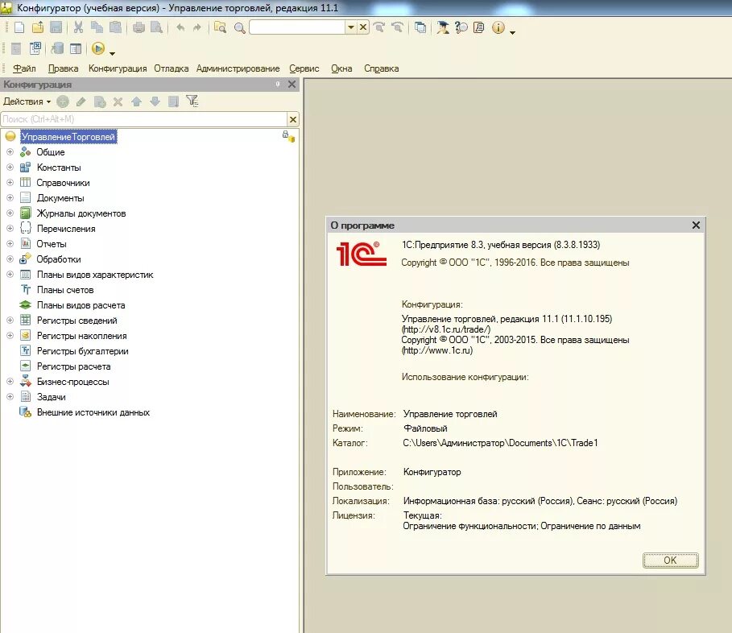Click the Redo arrow icon
Screen dimensions: 732x633
coord(197,27)
